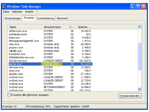Switch to the Netzwerk tab

coord(62,18)
